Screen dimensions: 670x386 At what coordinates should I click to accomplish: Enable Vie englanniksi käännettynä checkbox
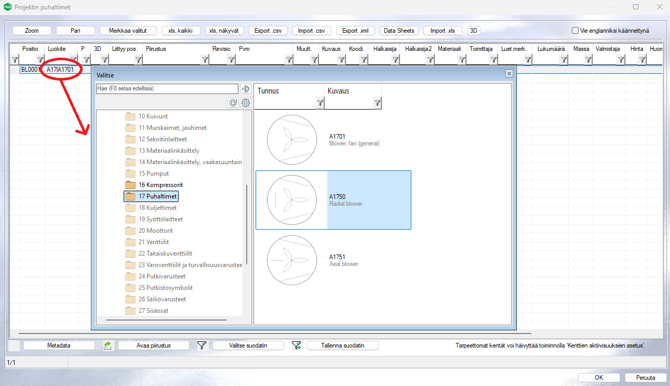coord(575,31)
